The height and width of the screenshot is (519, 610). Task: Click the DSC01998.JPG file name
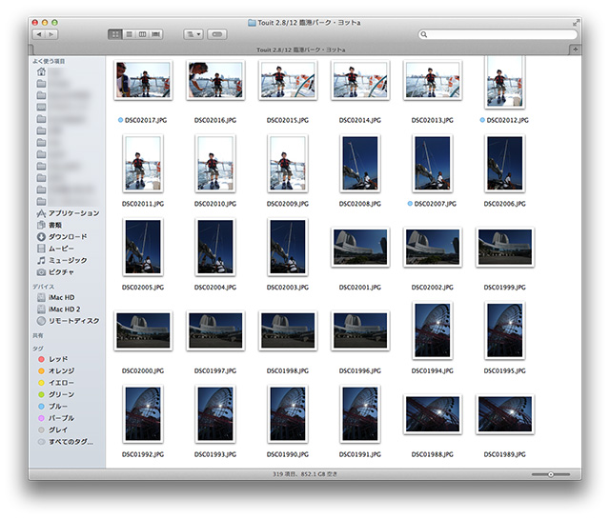click(288, 370)
